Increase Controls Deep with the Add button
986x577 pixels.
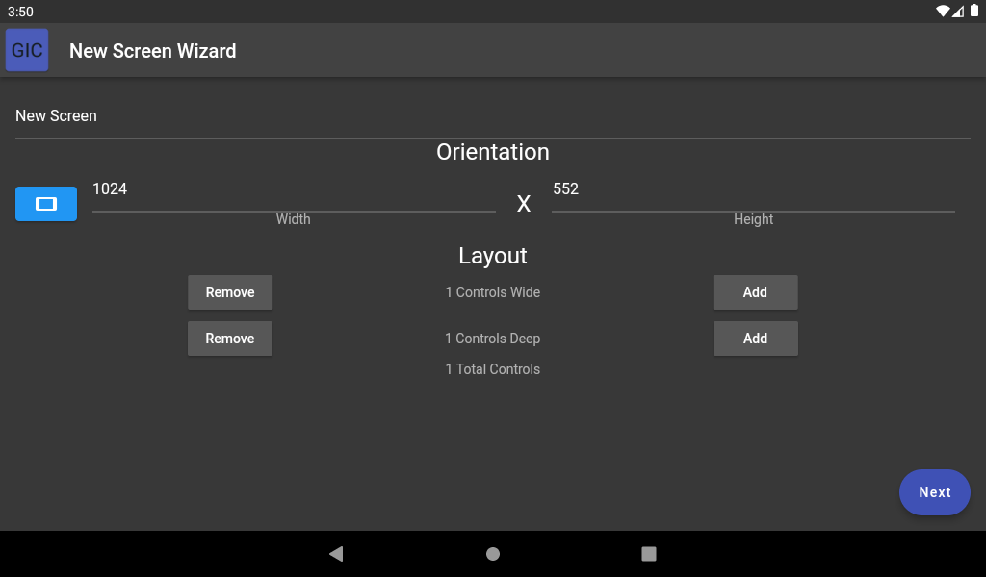(755, 338)
